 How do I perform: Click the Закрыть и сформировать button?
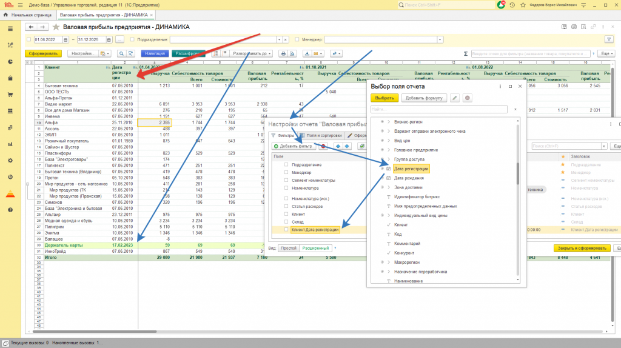pyautogui.click(x=582, y=248)
